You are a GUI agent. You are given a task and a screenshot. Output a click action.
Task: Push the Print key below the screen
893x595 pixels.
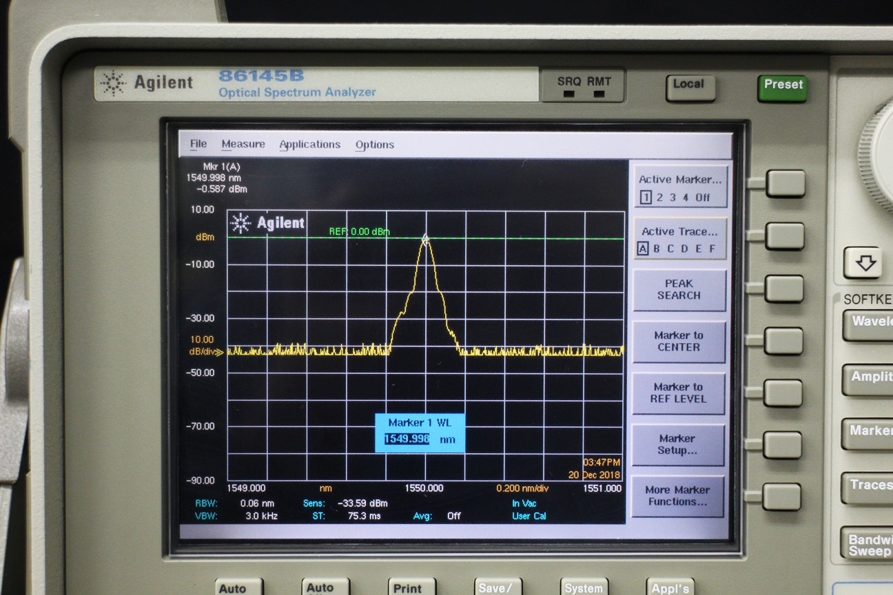pos(411,587)
